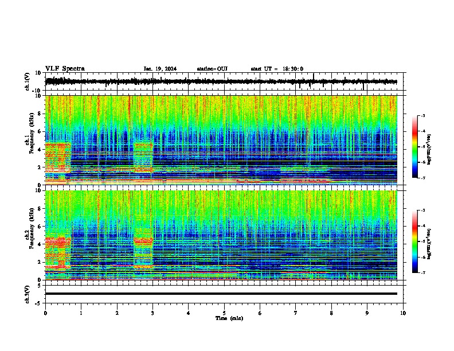This screenshot has width=454, height=351.
Task: Click the "Time (min)" x-axis label
Action: (229, 318)
